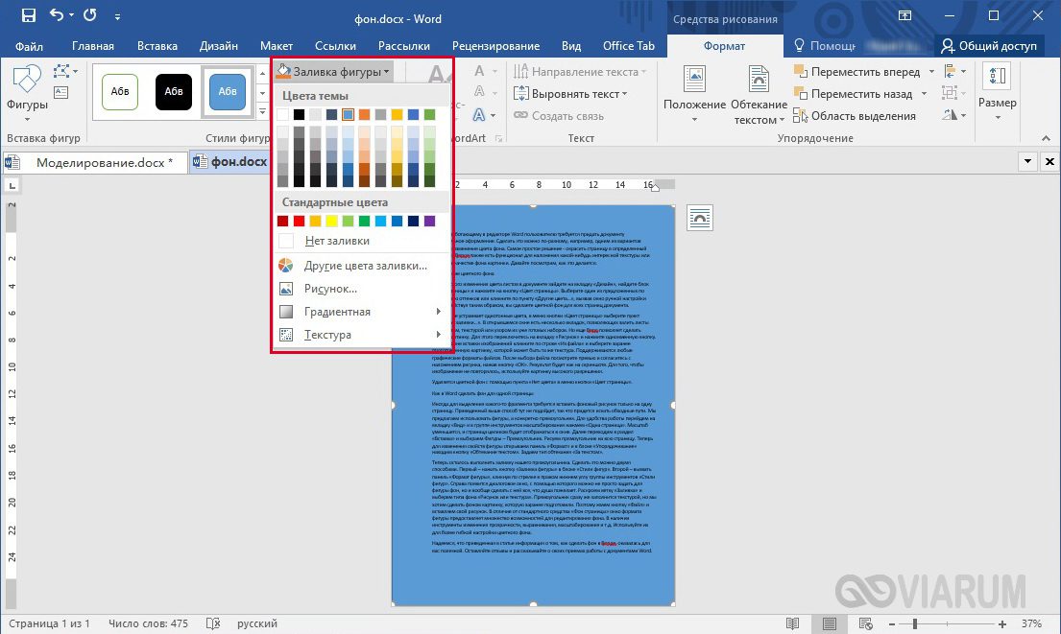This screenshot has height=634, width=1061.
Task: Click Область выделения selection pane
Action: pyautogui.click(x=855, y=116)
